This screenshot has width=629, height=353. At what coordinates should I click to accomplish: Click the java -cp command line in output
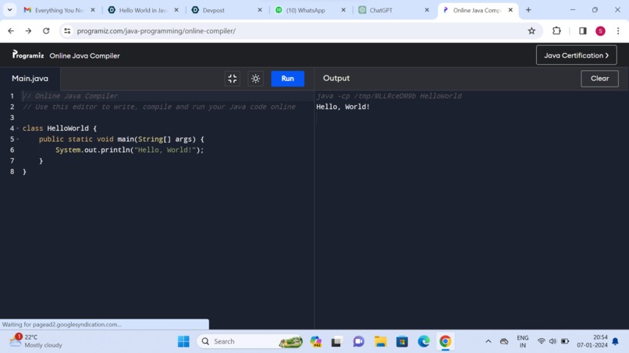pos(389,96)
